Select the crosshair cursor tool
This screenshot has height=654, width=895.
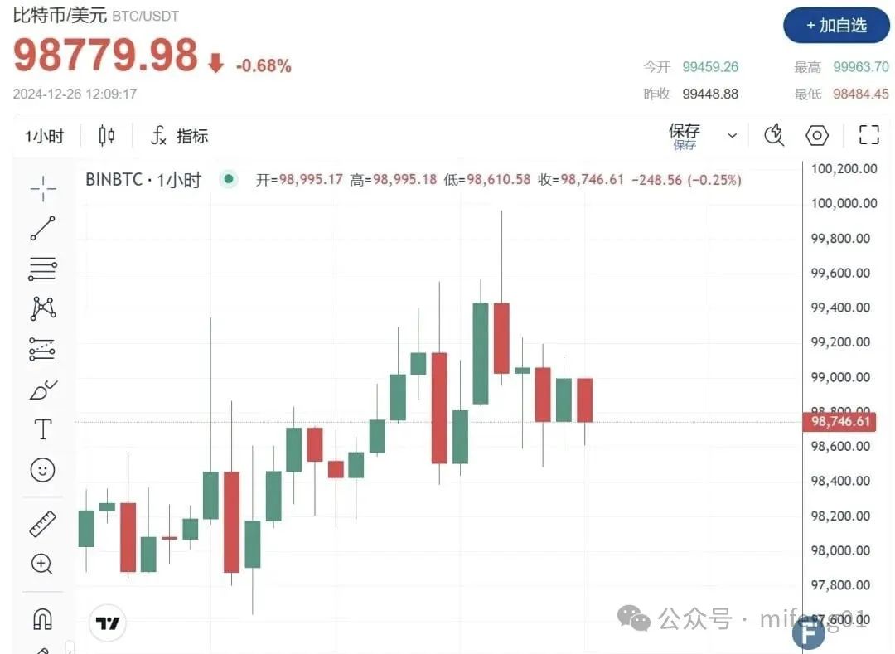tap(41, 188)
